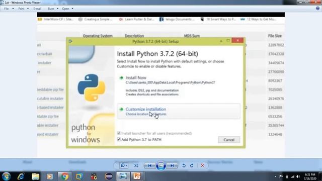Toggle Add Python 3.7 to PATH checkbox
322x181 pixels.
pyautogui.click(x=119, y=139)
